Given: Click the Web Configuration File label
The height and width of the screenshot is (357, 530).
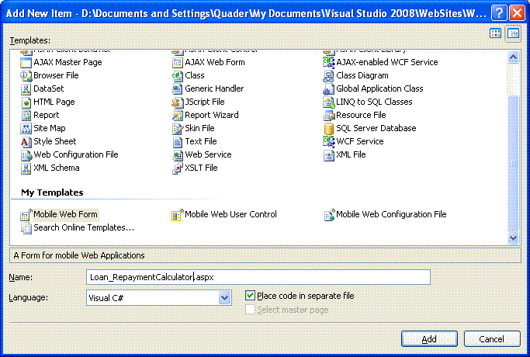Looking at the screenshot, I should 76,154.
